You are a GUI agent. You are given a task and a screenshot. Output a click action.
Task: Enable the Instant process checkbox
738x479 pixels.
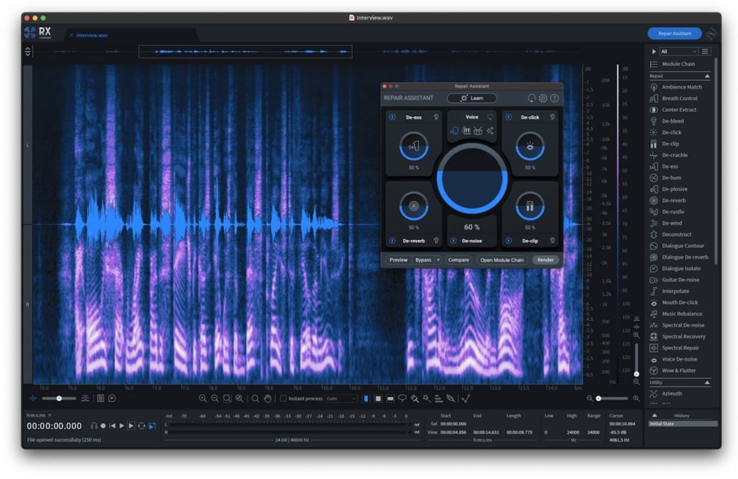(283, 399)
